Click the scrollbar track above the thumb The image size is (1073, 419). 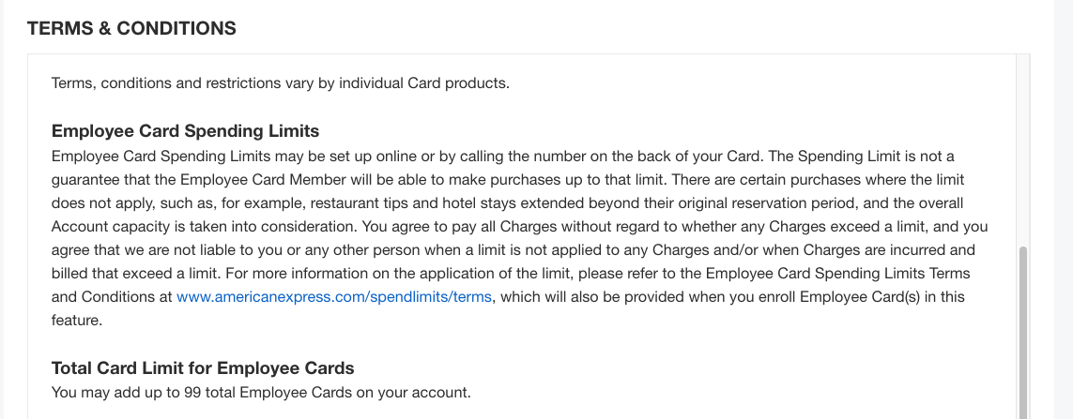[1023, 150]
